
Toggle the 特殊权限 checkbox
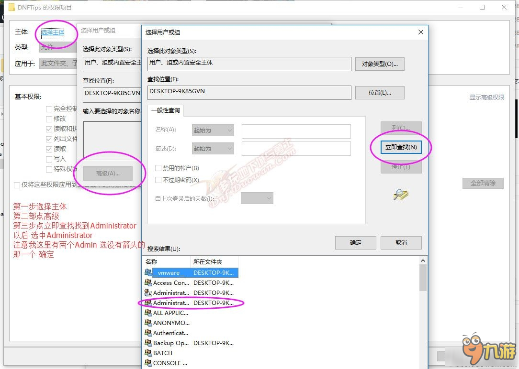[x=49, y=169]
